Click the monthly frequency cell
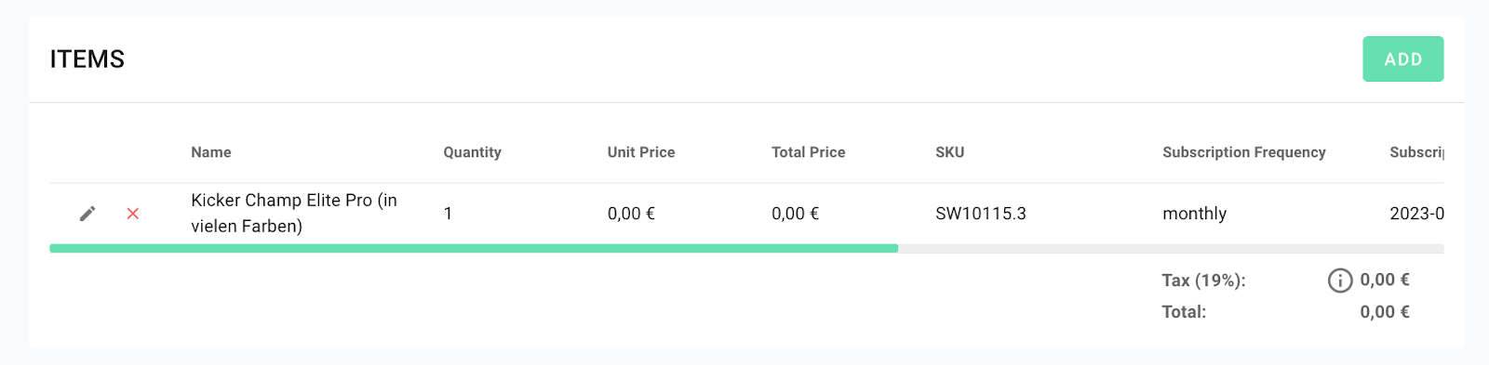 1195,214
